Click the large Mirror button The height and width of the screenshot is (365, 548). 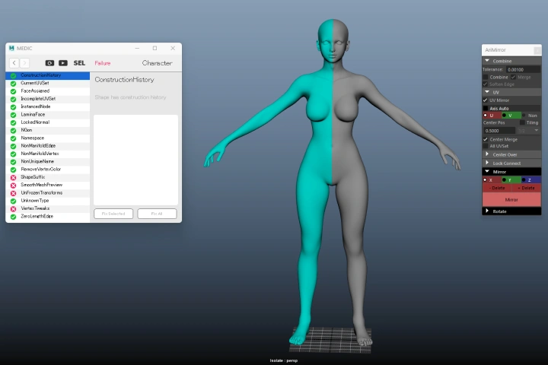click(511, 199)
